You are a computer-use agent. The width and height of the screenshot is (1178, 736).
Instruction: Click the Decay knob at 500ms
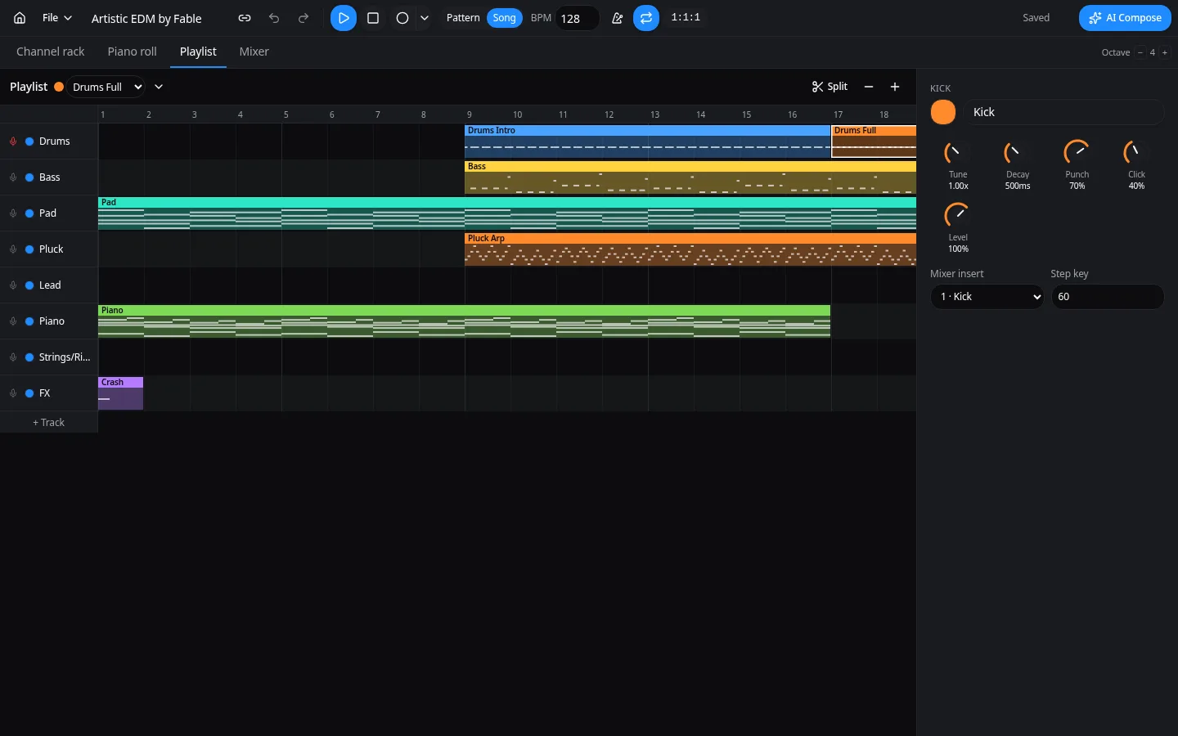(1017, 153)
